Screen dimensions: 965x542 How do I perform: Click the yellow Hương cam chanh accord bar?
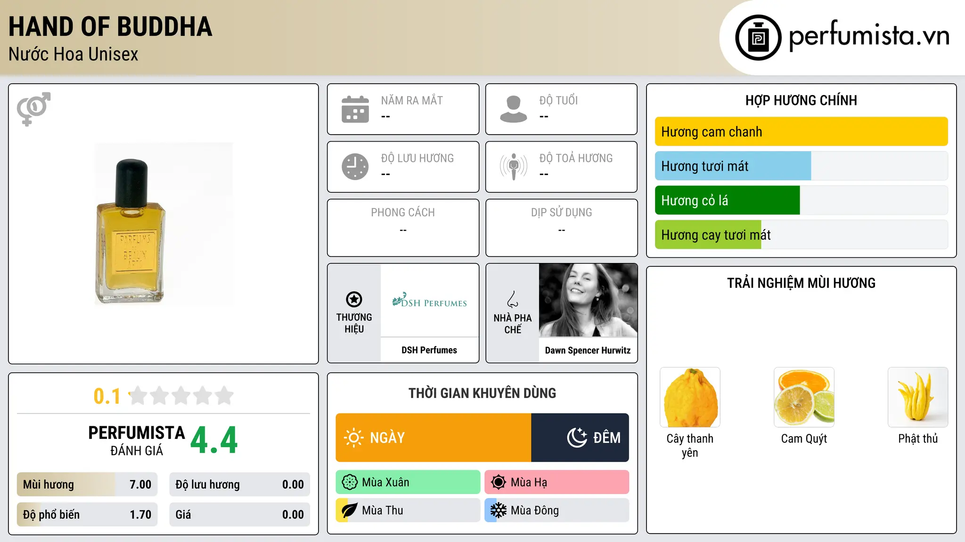[801, 132]
